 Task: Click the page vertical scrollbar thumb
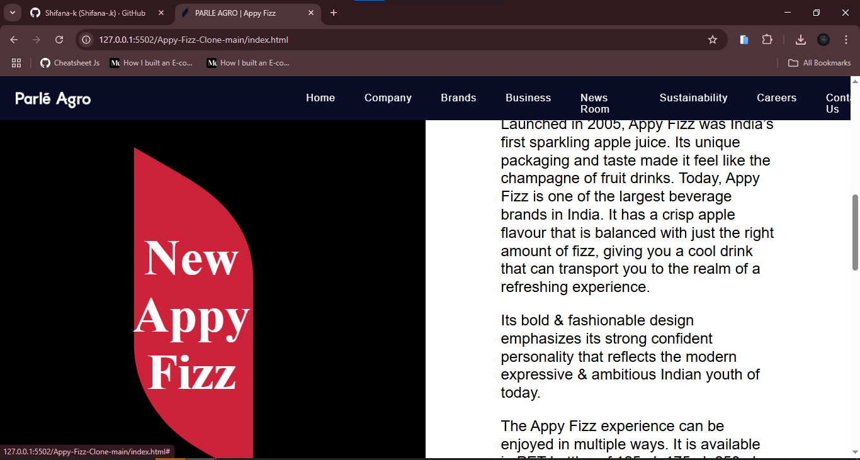point(855,233)
